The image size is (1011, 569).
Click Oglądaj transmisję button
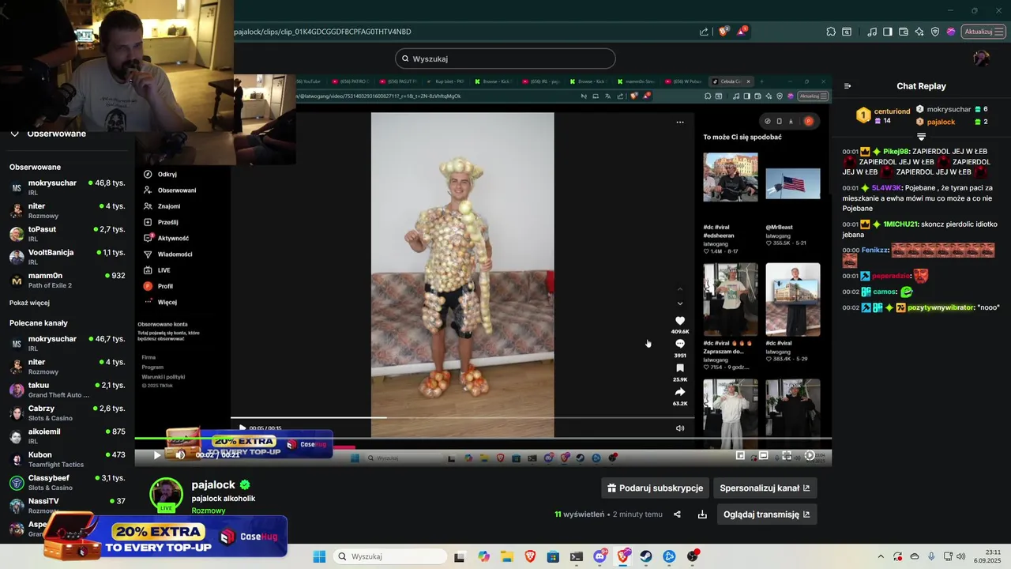point(766,514)
